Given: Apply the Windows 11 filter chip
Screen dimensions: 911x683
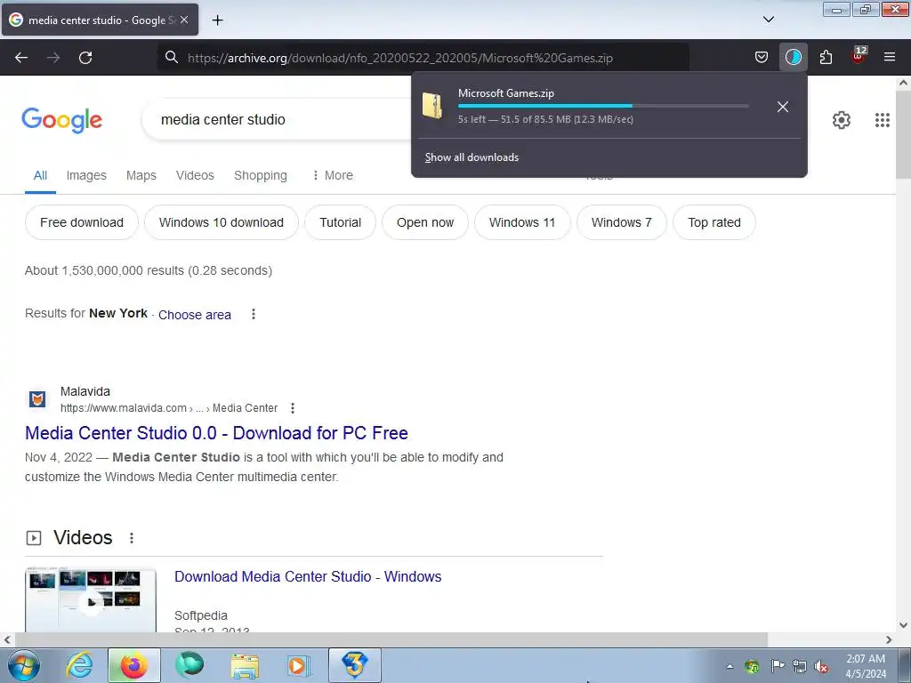Looking at the screenshot, I should (x=522, y=222).
